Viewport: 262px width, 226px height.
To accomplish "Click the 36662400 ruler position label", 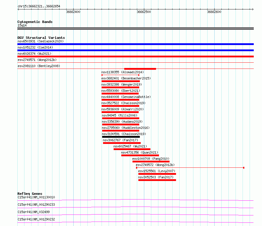I will (x=73, y=12).
